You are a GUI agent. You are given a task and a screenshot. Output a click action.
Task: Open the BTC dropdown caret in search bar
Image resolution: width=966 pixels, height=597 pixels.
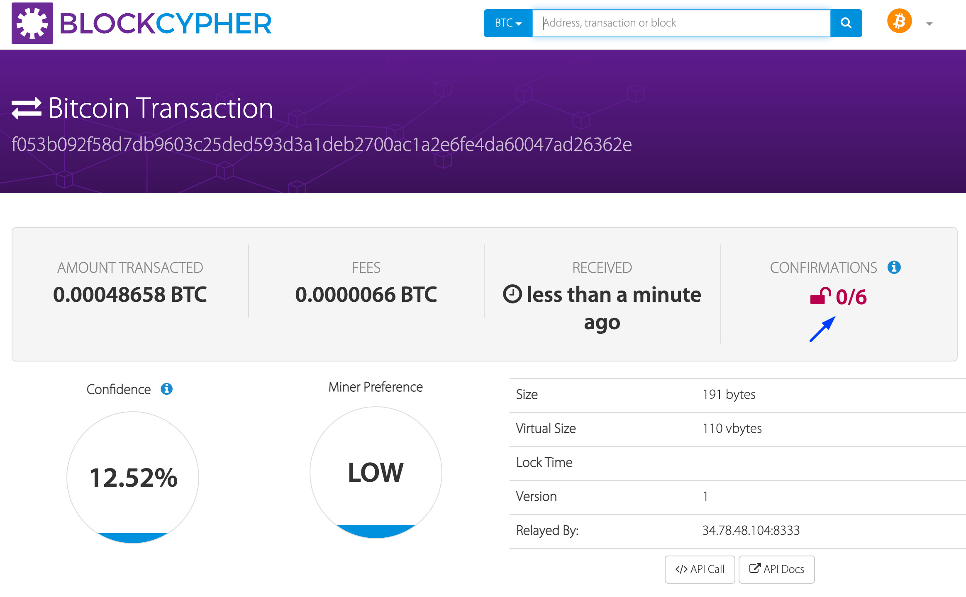(x=518, y=24)
